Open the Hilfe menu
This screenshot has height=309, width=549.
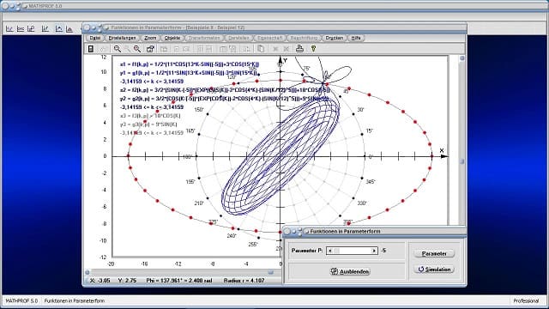coord(356,38)
